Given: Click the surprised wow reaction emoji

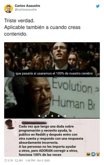Looking at the screenshot, I should tap(98, 154).
